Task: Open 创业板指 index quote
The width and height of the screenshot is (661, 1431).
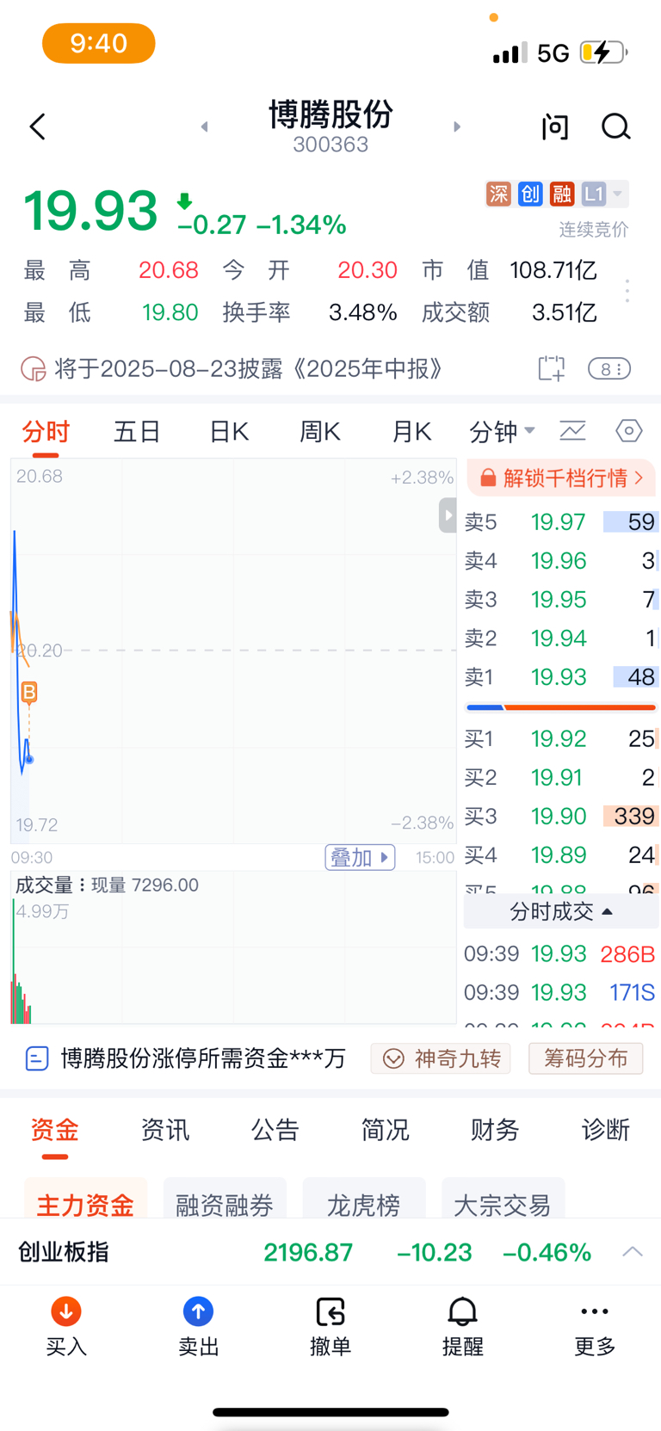Action: click(x=305, y=1252)
